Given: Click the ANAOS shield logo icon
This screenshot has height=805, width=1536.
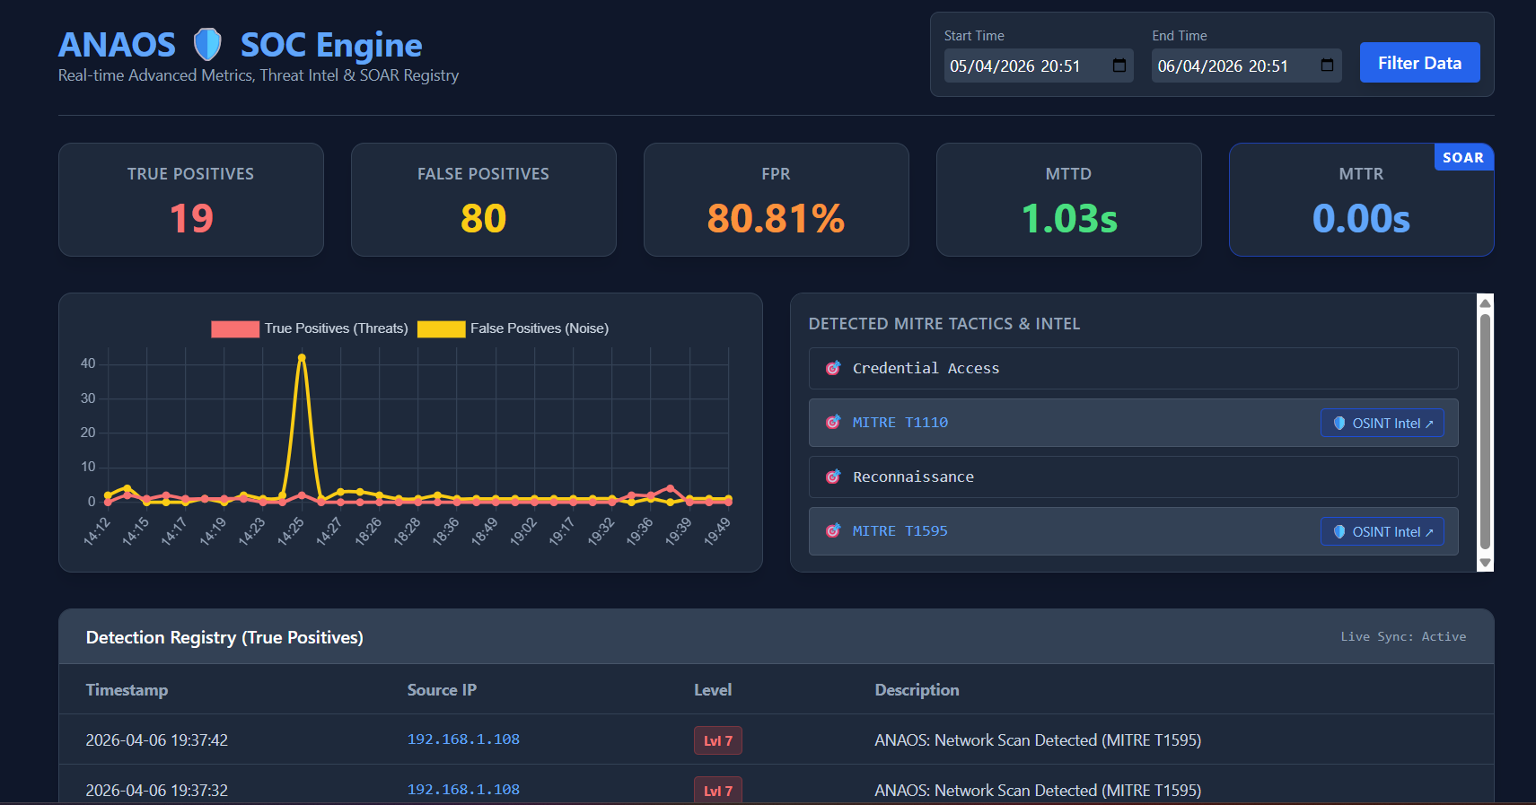Looking at the screenshot, I should click(207, 44).
